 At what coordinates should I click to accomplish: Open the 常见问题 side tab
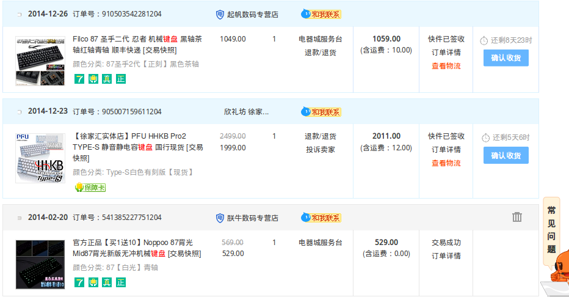tap(551, 227)
